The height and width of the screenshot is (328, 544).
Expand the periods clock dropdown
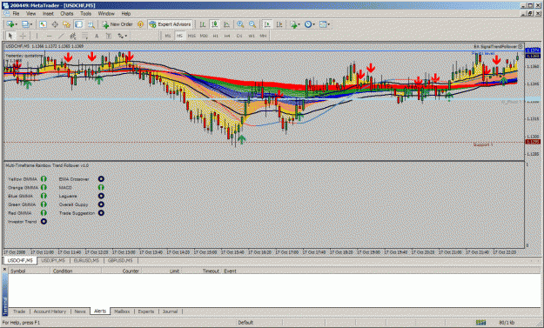(x=313, y=24)
